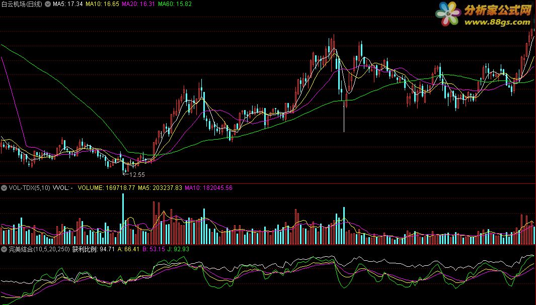The height and width of the screenshot is (305, 536).
Task: Click the MA5: 17.34 value
Action: point(67,4)
